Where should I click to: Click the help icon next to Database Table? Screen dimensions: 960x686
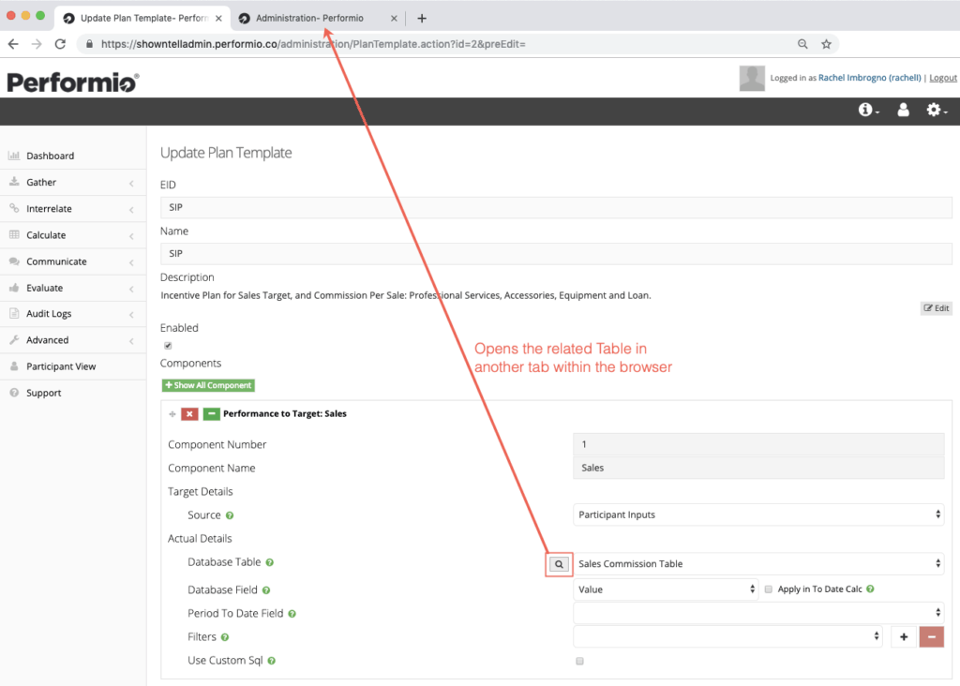coord(269,562)
